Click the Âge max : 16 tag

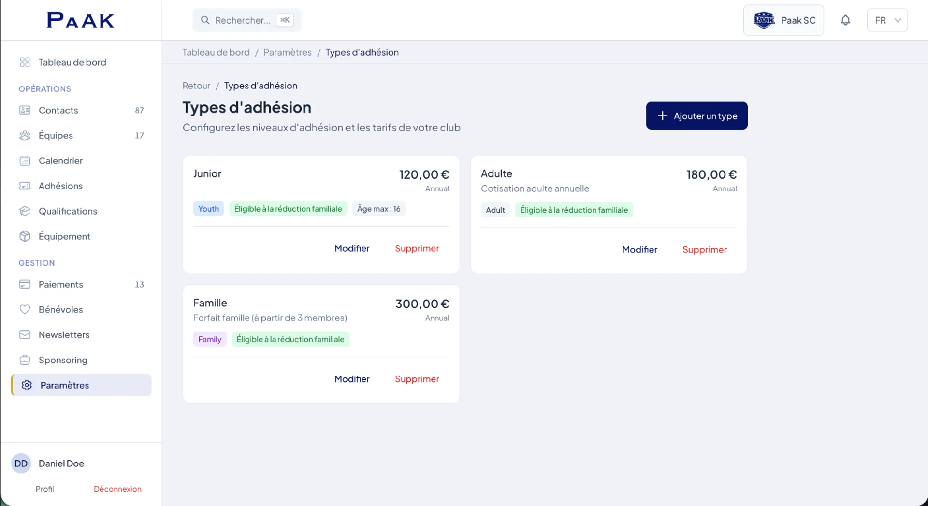point(378,208)
